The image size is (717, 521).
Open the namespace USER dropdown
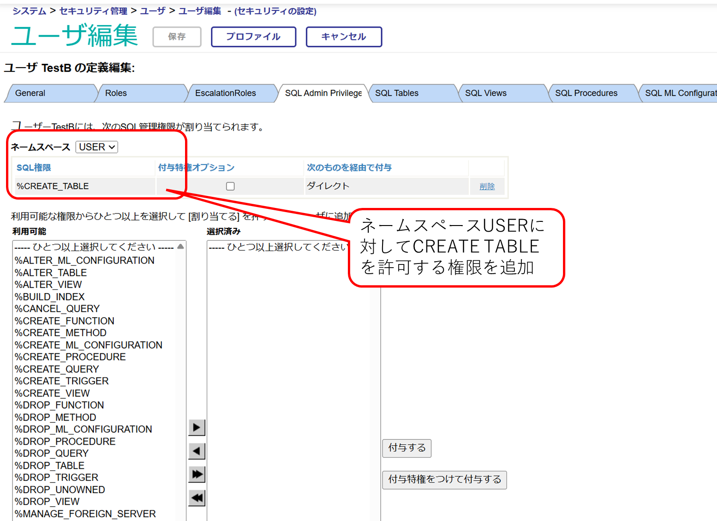(x=97, y=147)
